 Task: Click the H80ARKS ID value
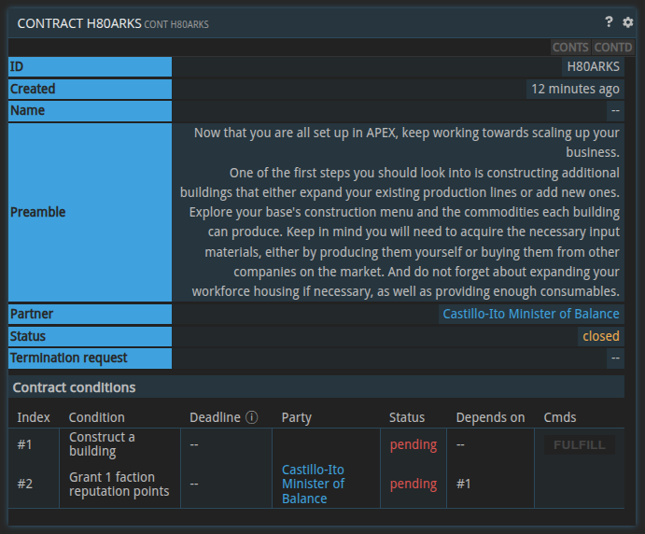(x=593, y=66)
